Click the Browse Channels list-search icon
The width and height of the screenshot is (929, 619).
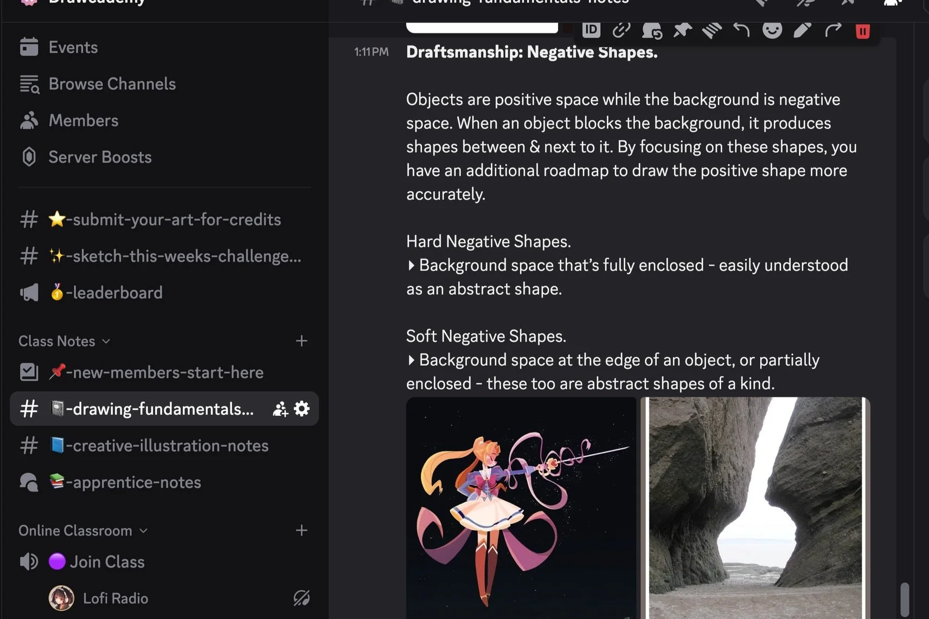(x=29, y=84)
